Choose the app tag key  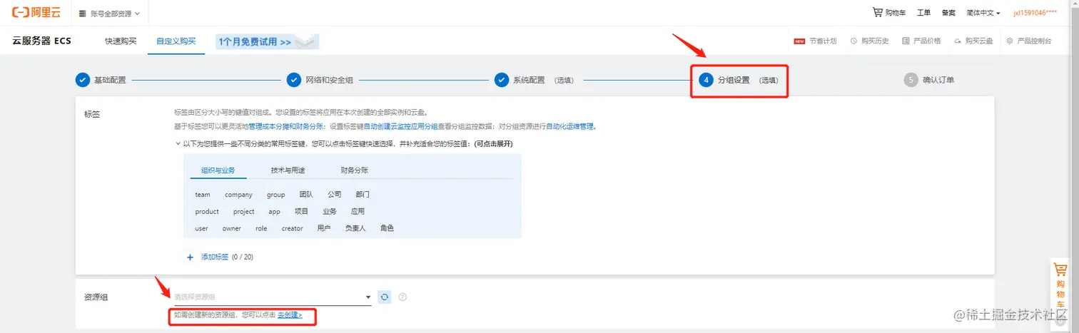tap(275, 212)
